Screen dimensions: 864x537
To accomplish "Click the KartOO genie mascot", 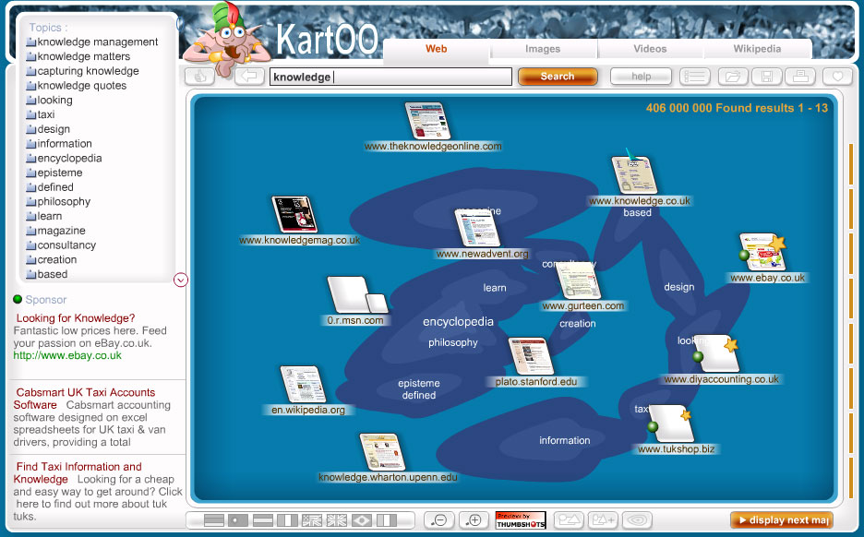I will point(229,39).
